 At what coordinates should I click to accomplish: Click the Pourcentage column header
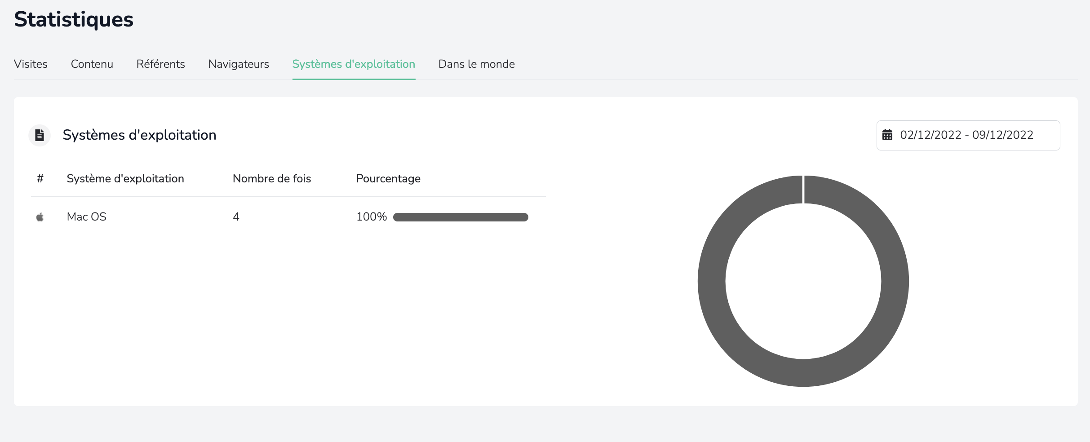tap(388, 179)
